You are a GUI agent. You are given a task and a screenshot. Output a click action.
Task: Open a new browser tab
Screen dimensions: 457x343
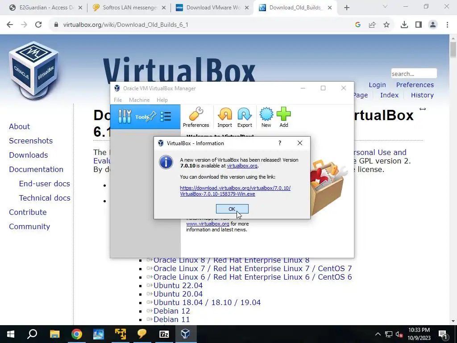point(346,8)
